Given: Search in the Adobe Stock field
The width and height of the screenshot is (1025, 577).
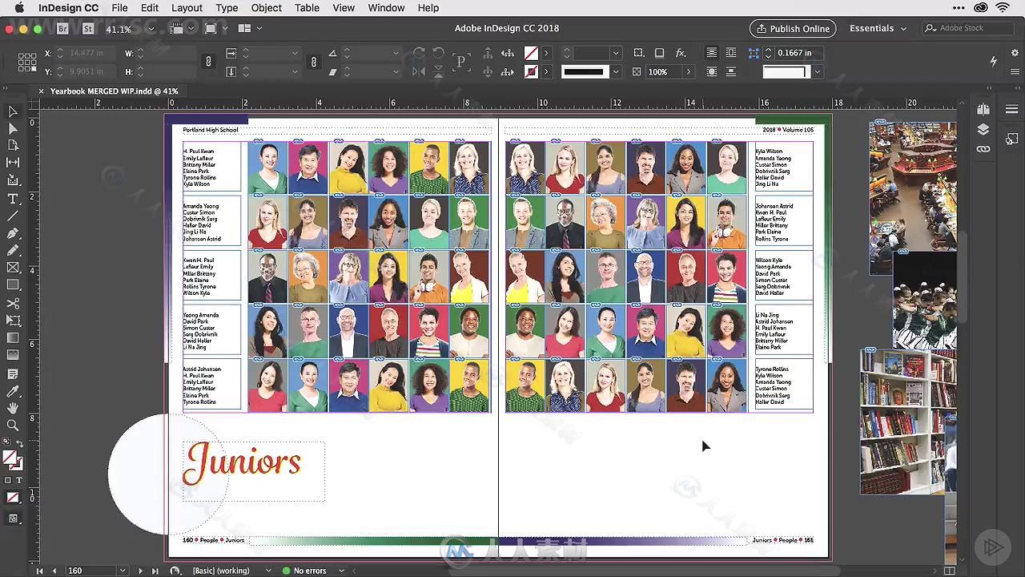Looking at the screenshot, I should [x=970, y=28].
